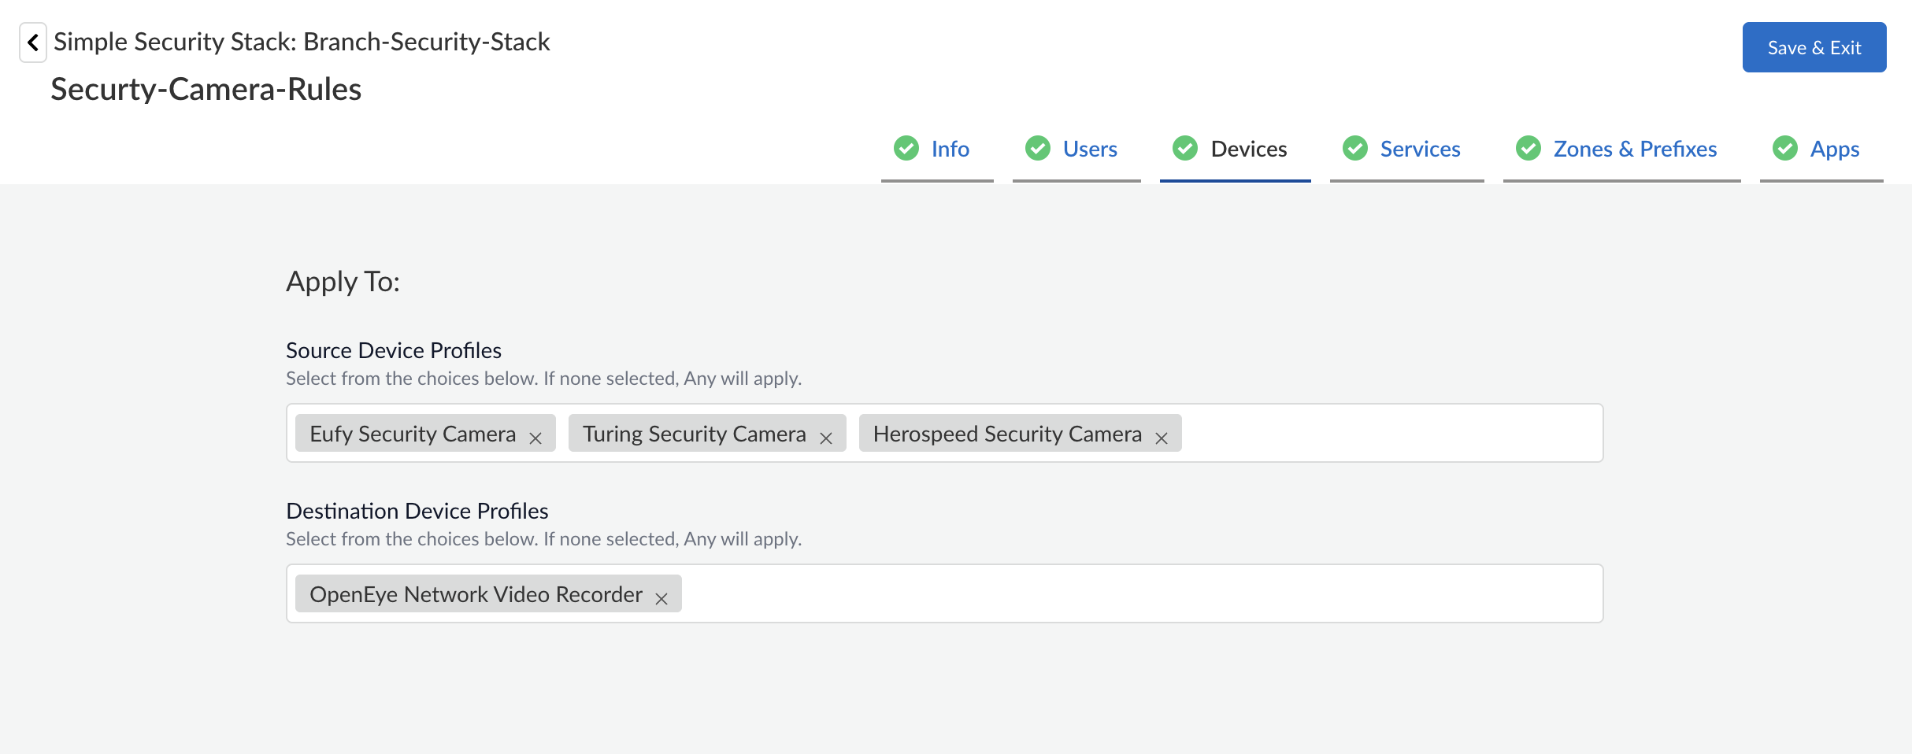Switch to the Apps tab
The image size is (1912, 754).
point(1835,149)
